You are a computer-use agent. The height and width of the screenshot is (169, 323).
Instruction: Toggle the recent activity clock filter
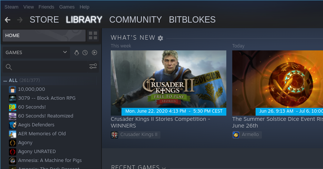(85, 53)
